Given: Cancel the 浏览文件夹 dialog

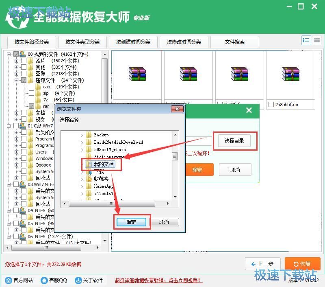Looking at the screenshot, I should 164,222.
